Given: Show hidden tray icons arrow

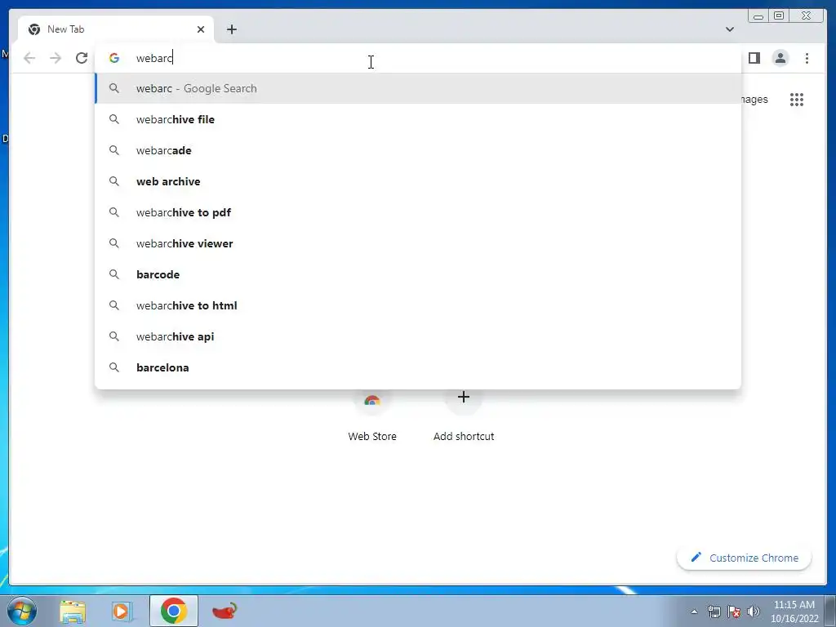Looking at the screenshot, I should 694,611.
